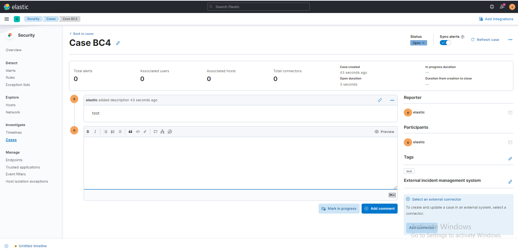Insert quote block in comment editor
The width and height of the screenshot is (518, 251).
tap(130, 131)
